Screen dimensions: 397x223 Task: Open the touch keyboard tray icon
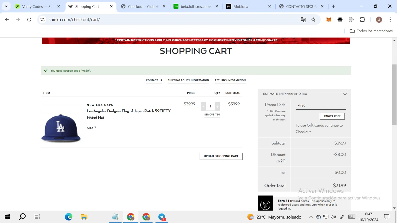coord(352,217)
